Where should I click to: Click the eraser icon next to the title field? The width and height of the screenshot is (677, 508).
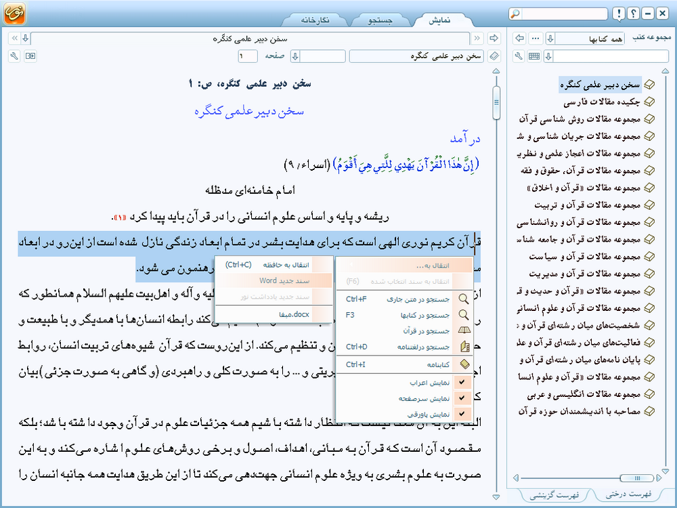tap(494, 56)
